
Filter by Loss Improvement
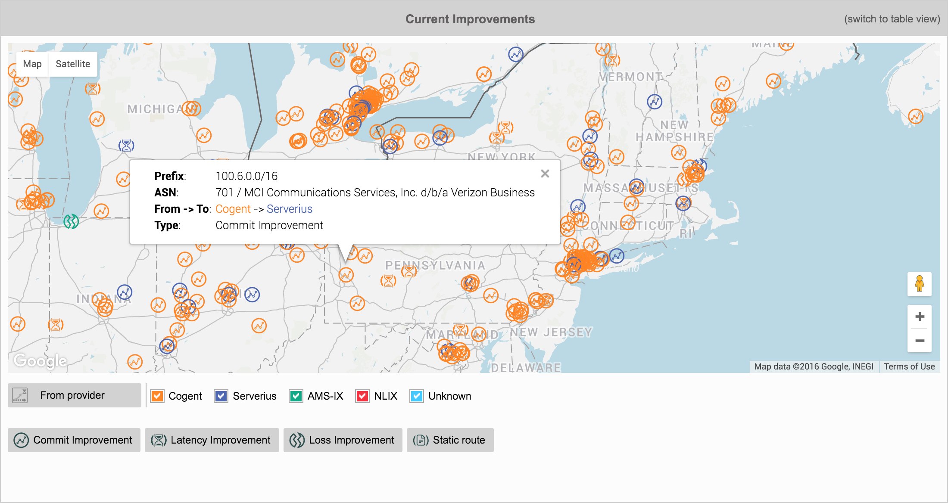pos(343,440)
